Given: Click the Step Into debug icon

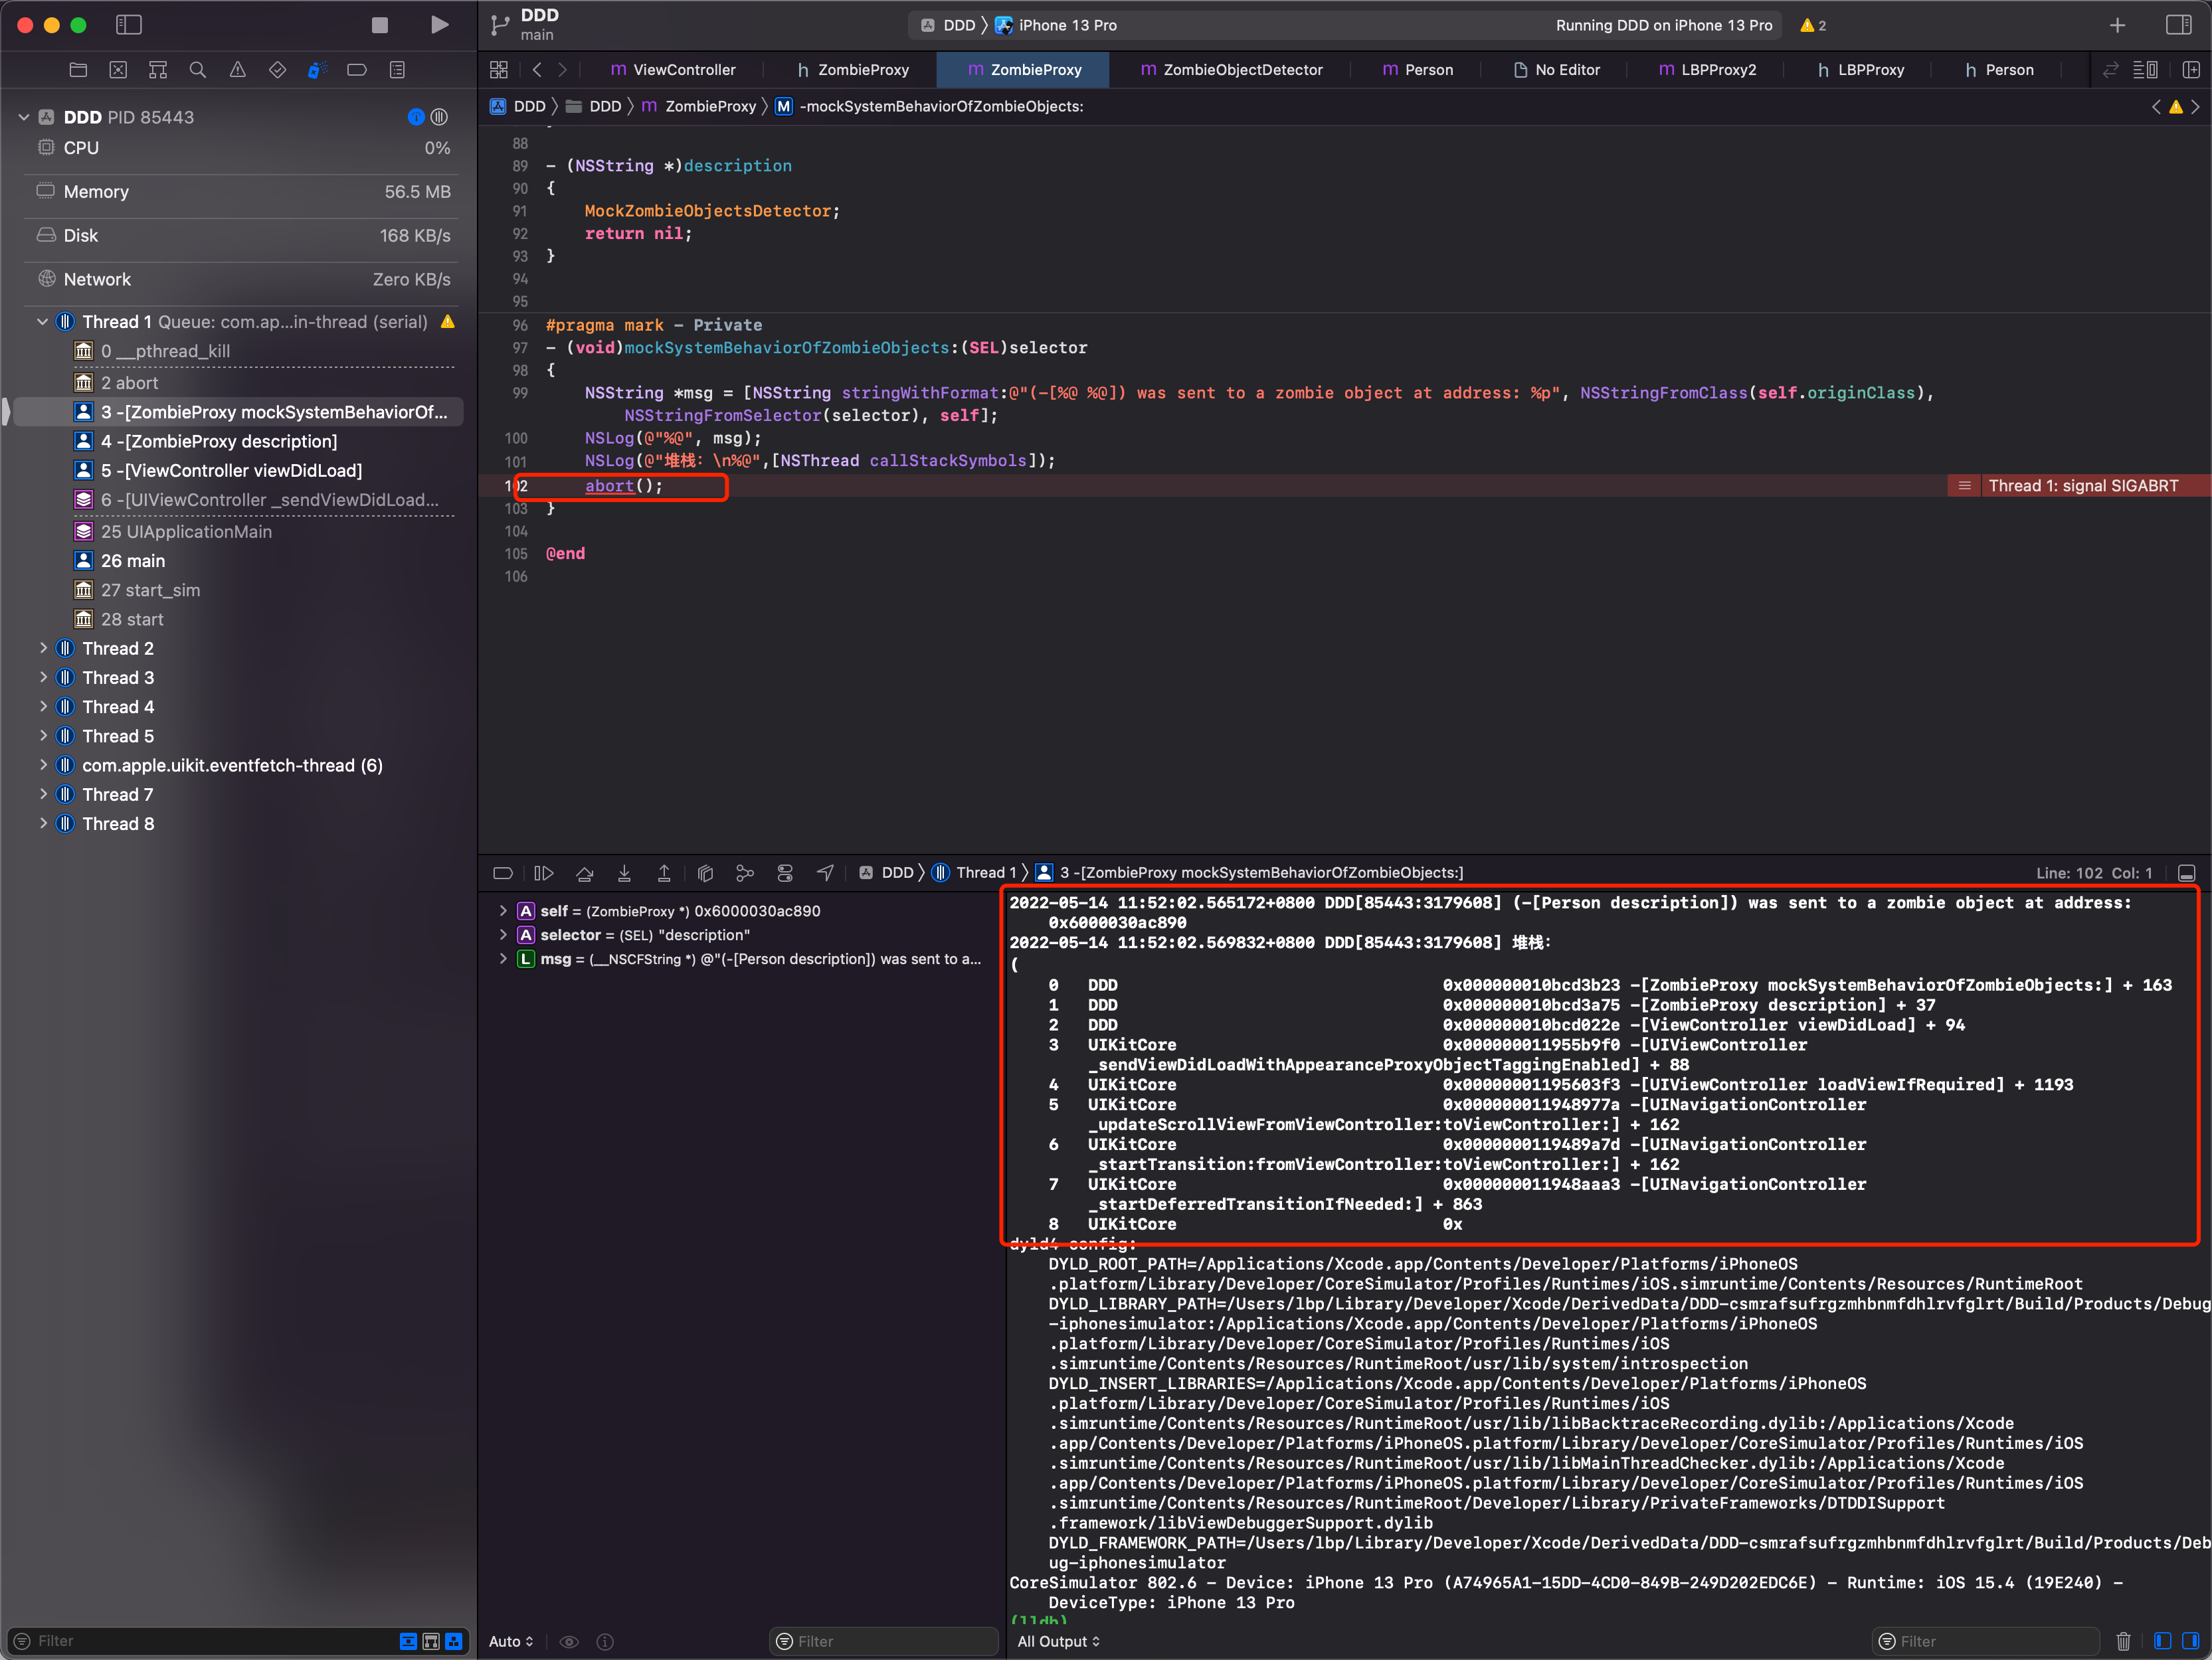Looking at the screenshot, I should pos(624,873).
